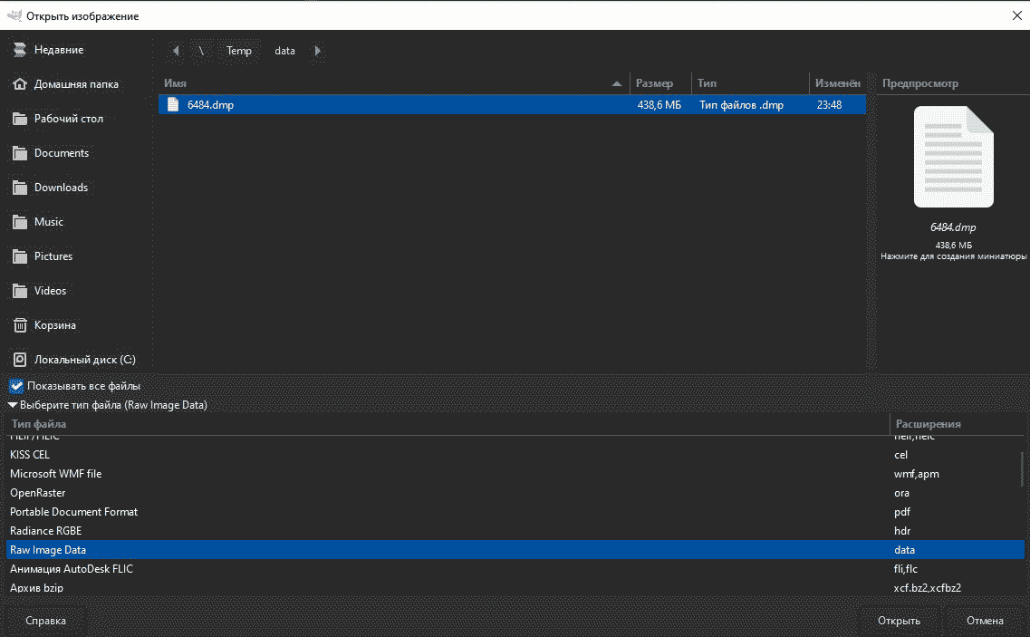Click the data path segment button

(285, 51)
